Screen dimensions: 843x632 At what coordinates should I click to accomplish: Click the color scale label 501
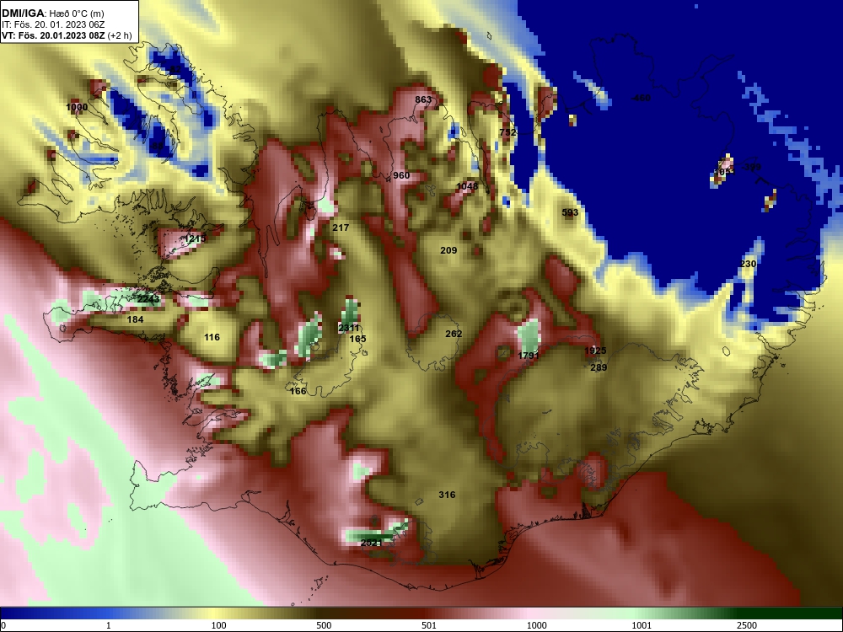pos(429,625)
